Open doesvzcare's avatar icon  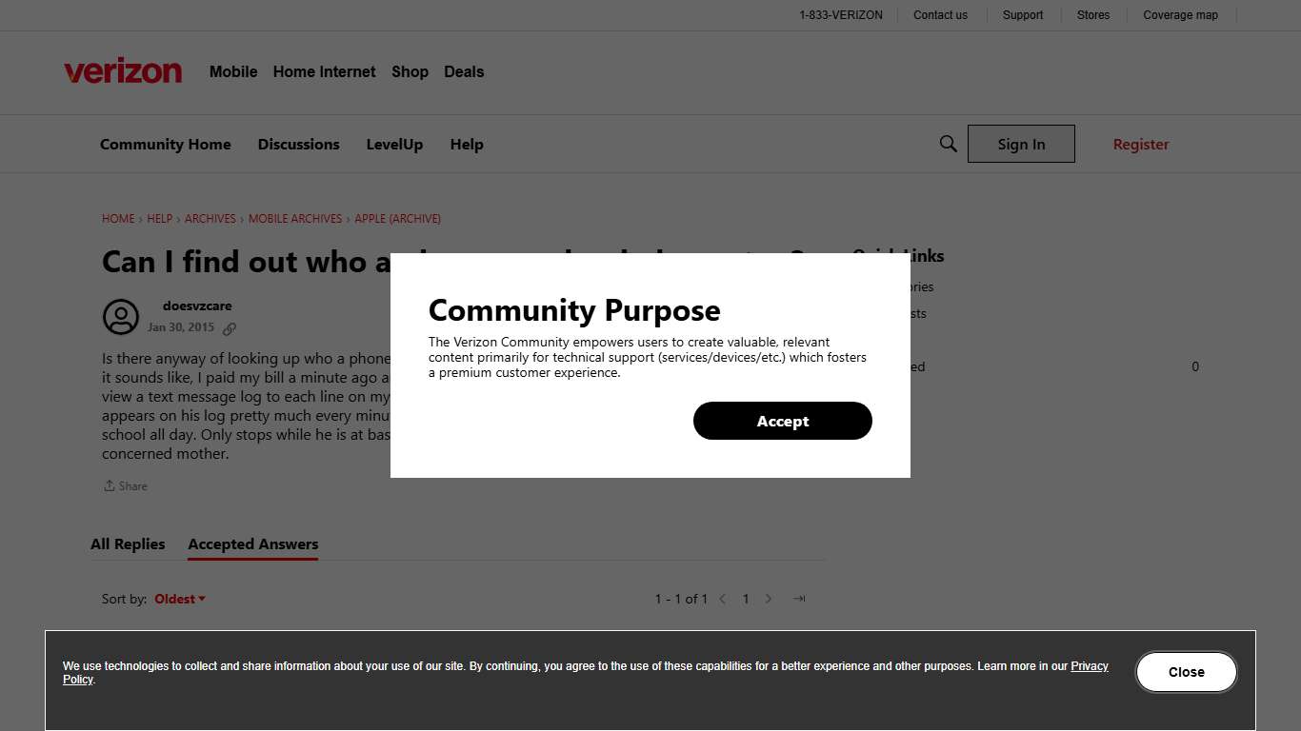click(x=121, y=317)
